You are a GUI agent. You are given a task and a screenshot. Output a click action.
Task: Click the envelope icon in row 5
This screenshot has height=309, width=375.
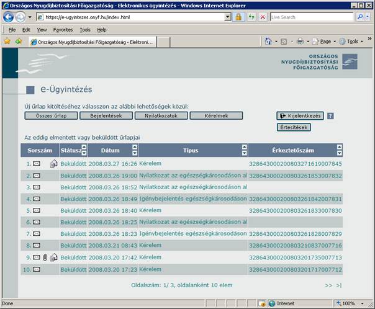pos(37,210)
